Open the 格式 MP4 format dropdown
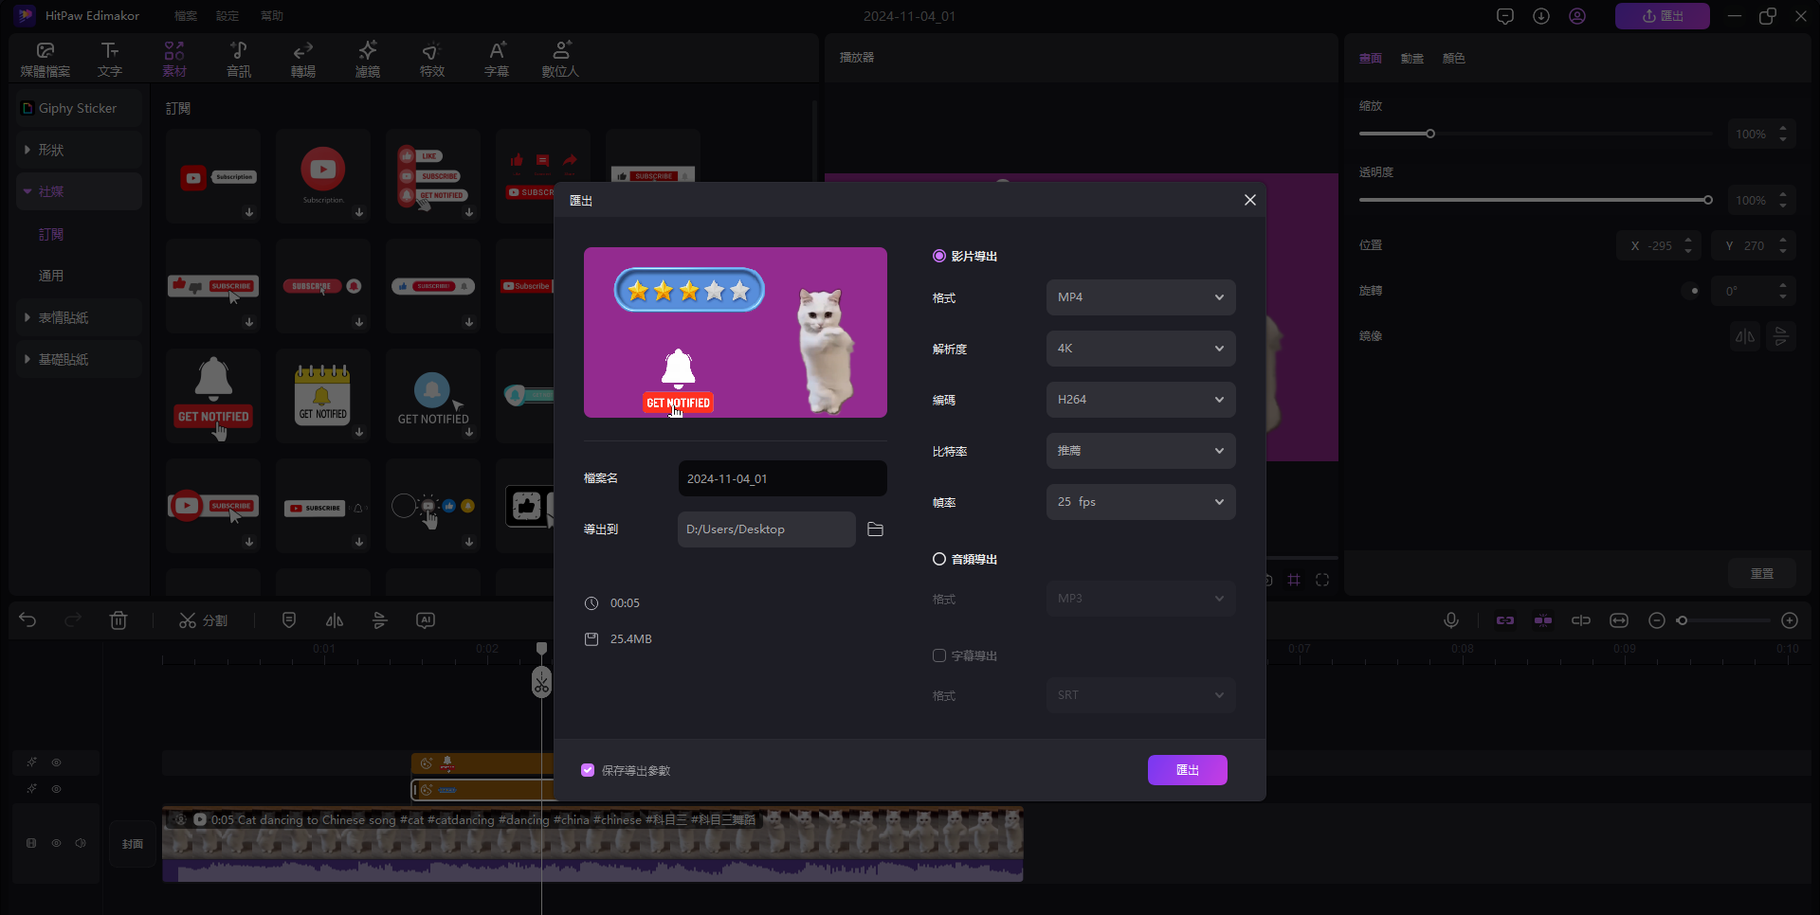This screenshot has width=1820, height=915. [x=1140, y=297]
